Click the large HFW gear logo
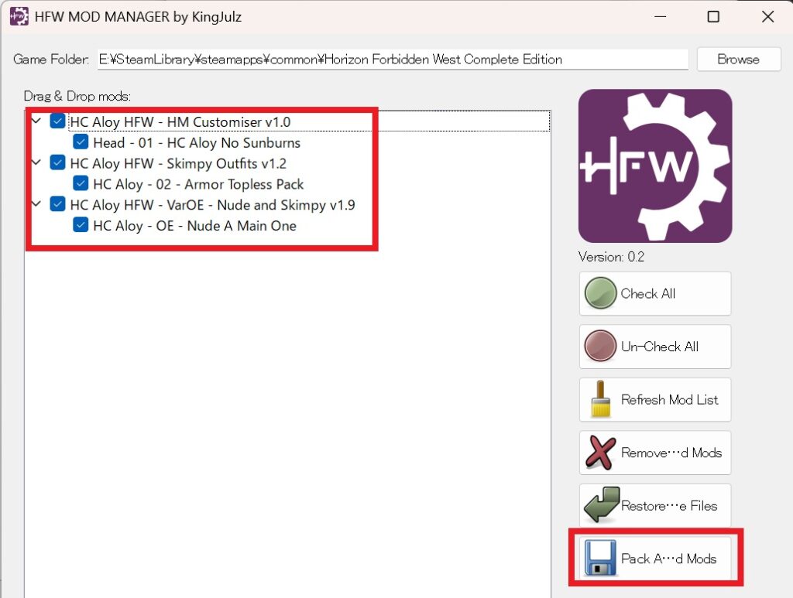 coord(655,166)
